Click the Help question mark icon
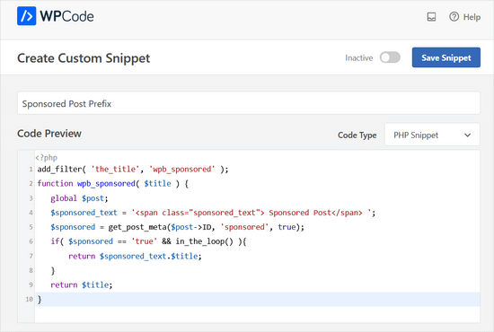Viewport: 494px width, 332px height. [x=454, y=17]
